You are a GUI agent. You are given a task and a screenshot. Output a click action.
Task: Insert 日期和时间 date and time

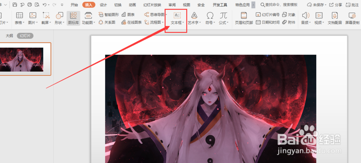click(x=268, y=22)
